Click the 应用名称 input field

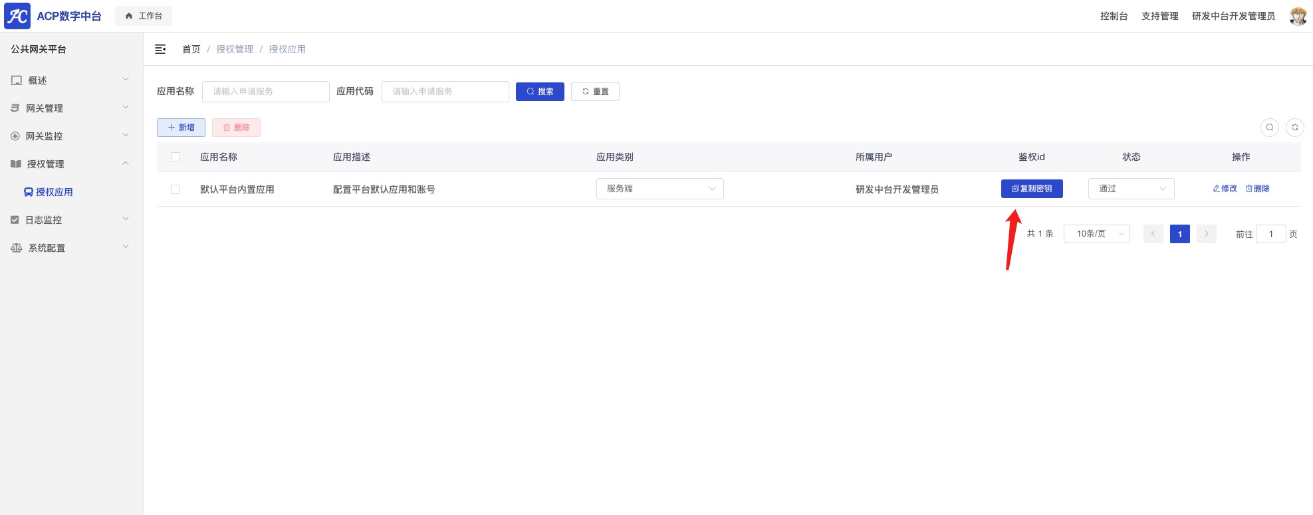point(265,92)
